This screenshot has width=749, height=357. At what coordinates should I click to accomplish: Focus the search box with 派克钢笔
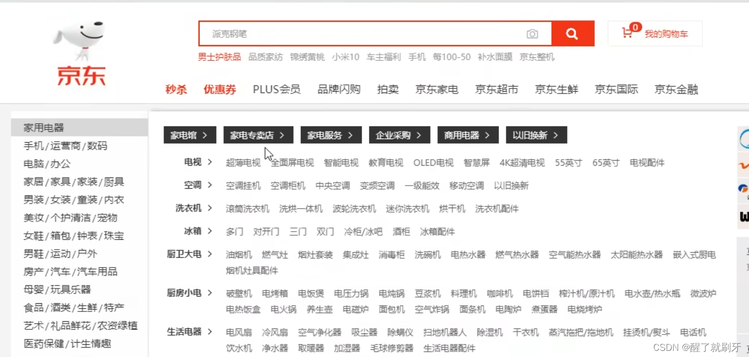coord(375,34)
